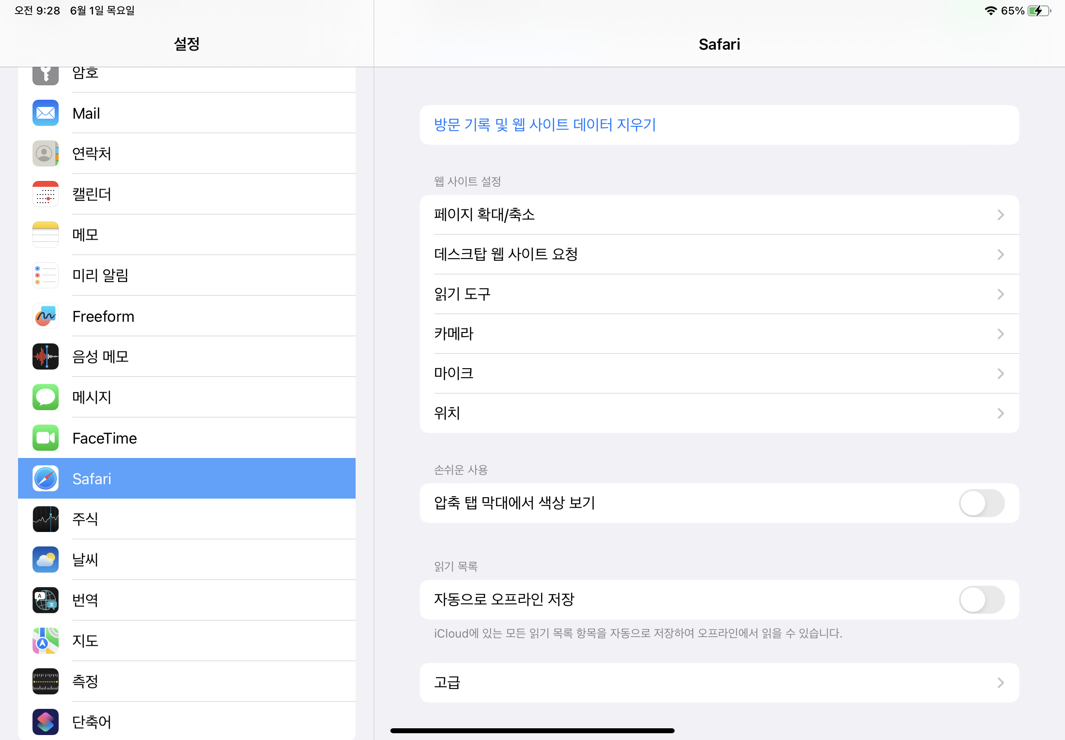The height and width of the screenshot is (740, 1065).
Task: Tap 방문 기록 및 웹 사이트 데이터 지우기
Action: pos(545,125)
